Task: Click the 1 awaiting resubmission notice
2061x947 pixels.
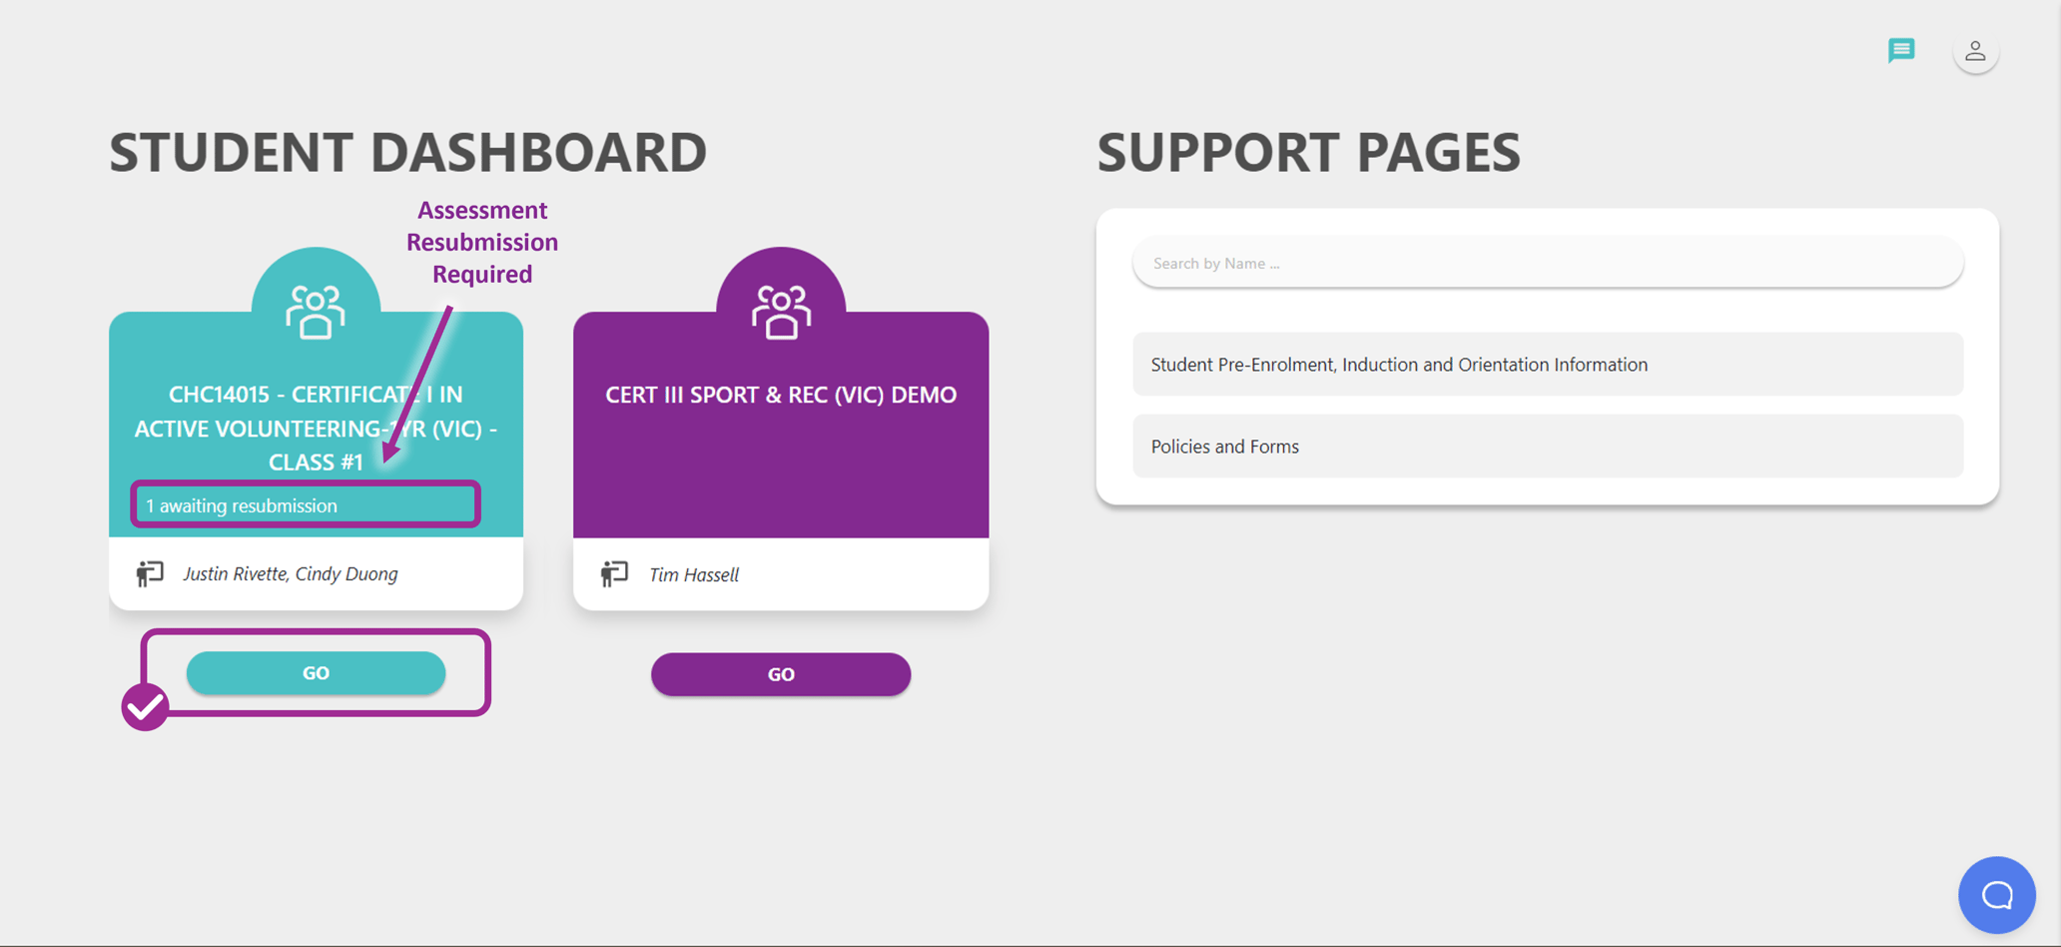Action: tap(305, 505)
